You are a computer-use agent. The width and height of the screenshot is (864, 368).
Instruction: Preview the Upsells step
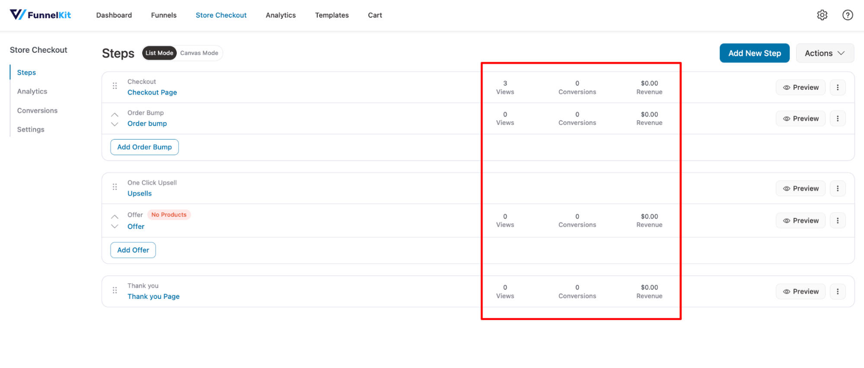click(800, 188)
